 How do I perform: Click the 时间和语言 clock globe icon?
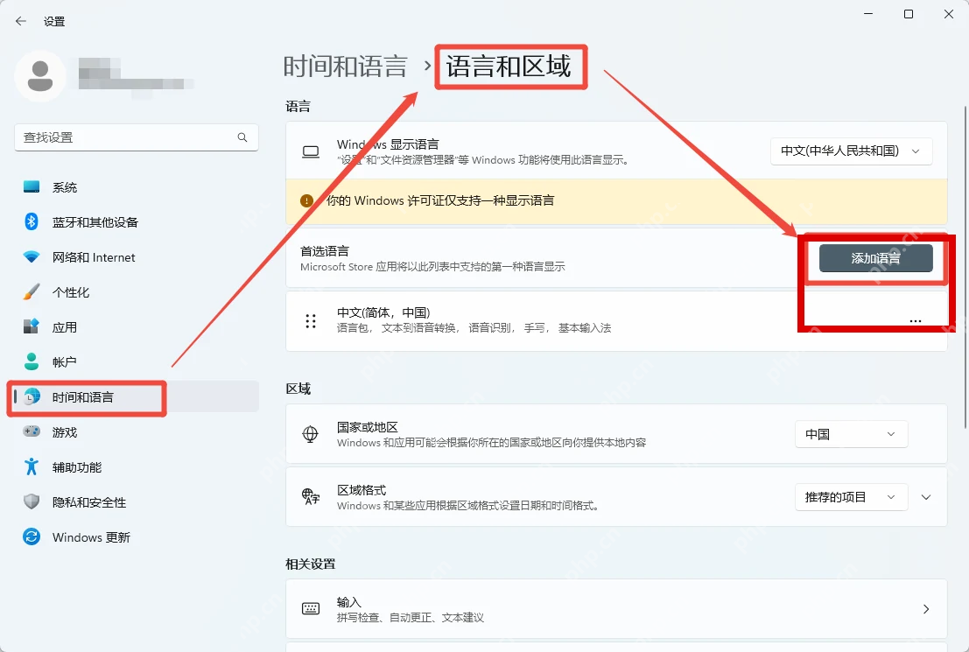click(x=32, y=396)
